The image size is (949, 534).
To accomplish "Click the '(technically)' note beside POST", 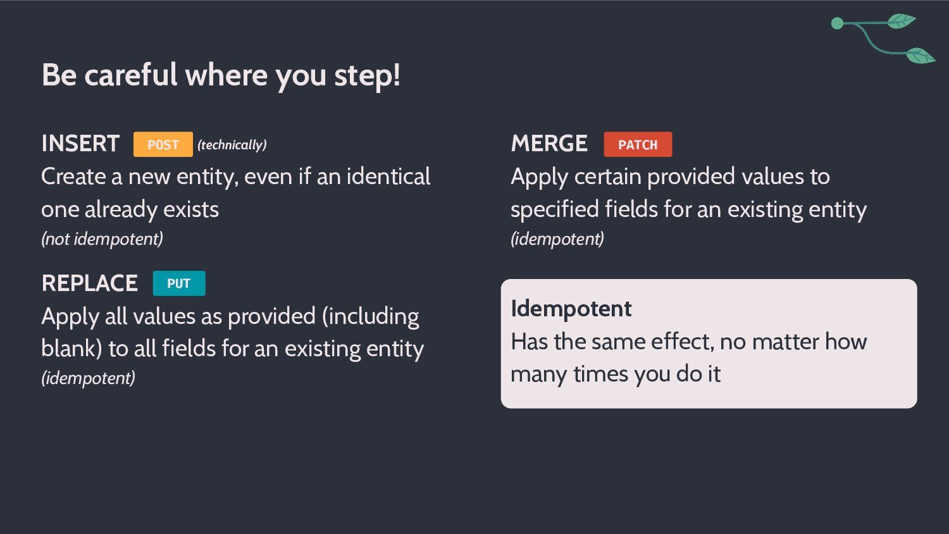I will pyautogui.click(x=232, y=145).
